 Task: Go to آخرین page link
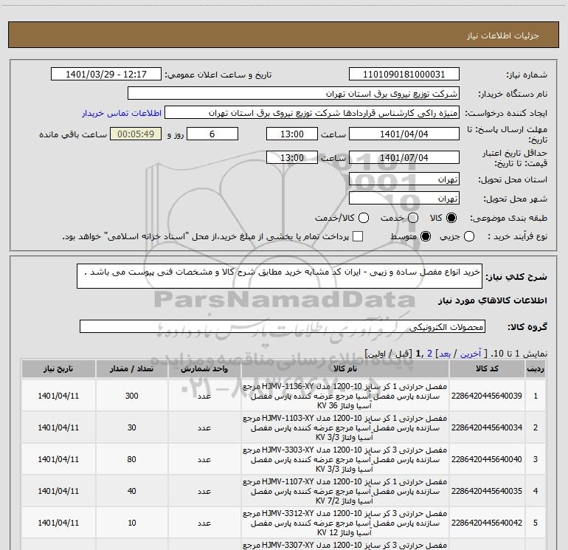471,354
